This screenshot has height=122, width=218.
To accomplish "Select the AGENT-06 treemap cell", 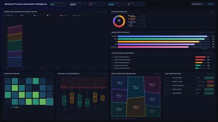I will coord(152,85).
